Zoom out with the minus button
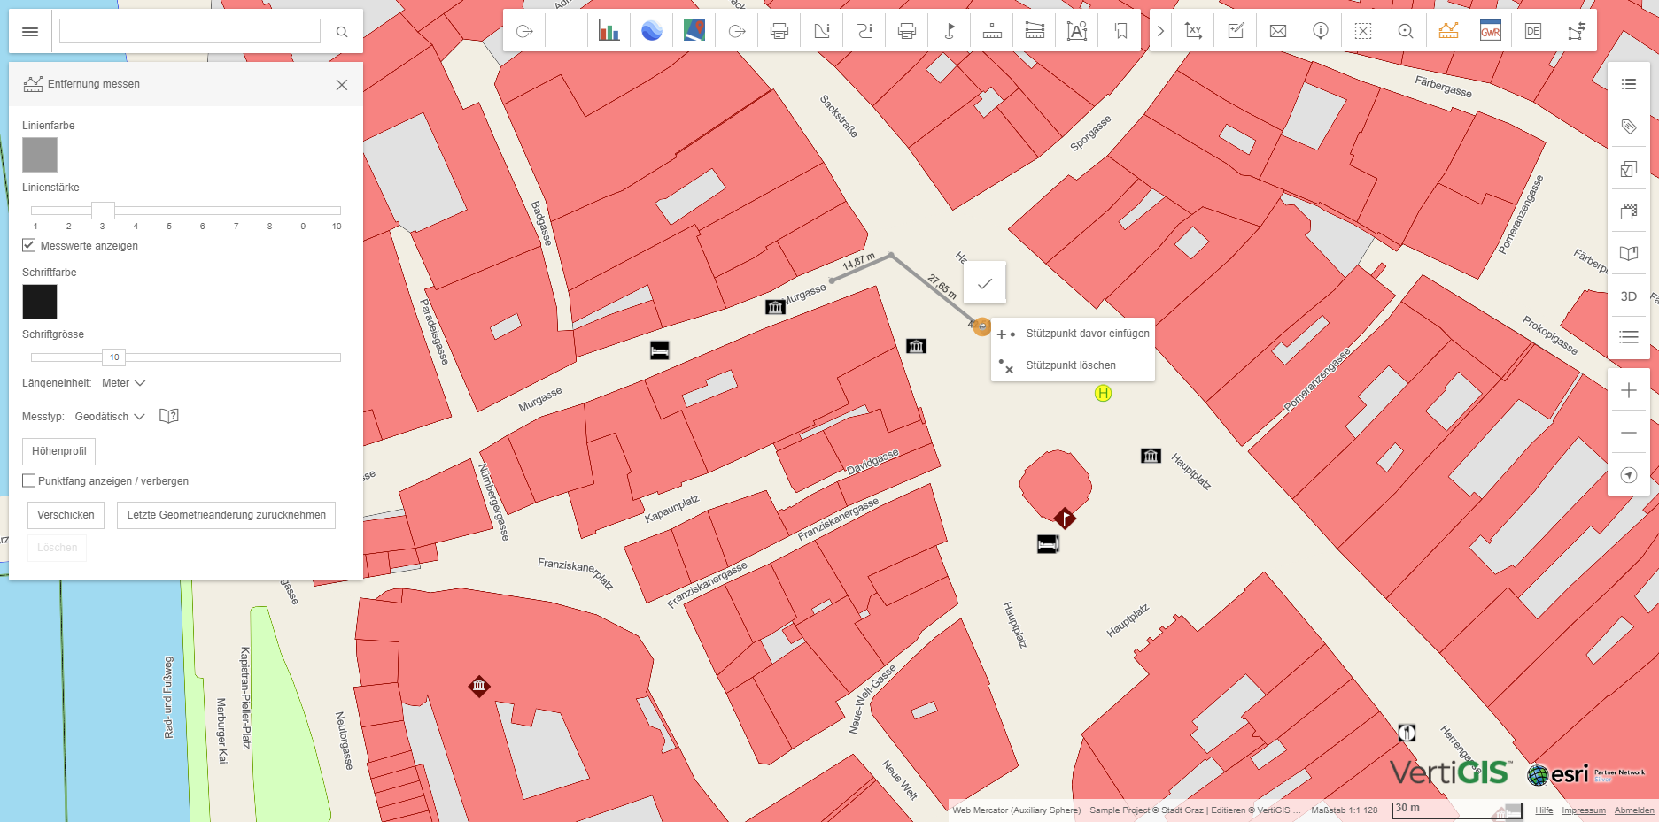 coord(1629,433)
